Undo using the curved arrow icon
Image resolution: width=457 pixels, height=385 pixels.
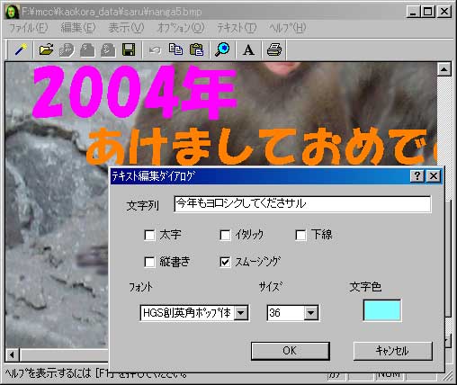(155, 49)
